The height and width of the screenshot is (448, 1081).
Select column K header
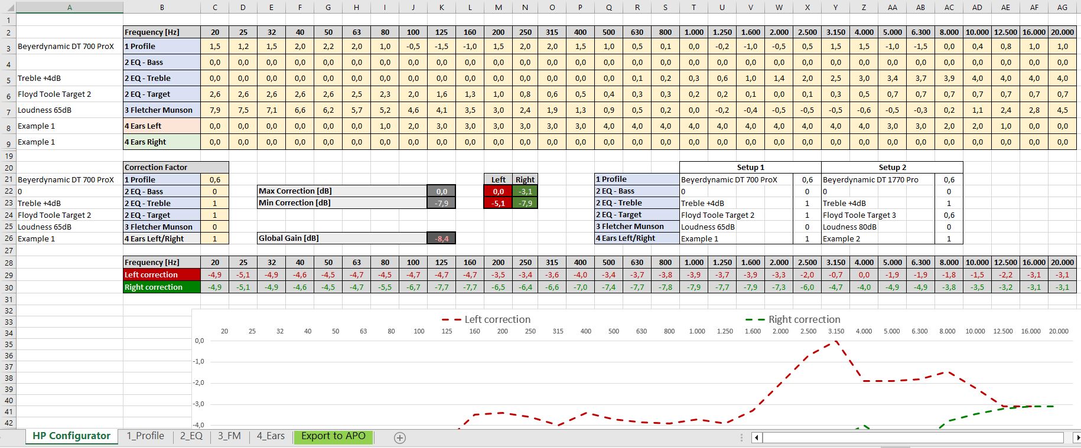coord(441,8)
